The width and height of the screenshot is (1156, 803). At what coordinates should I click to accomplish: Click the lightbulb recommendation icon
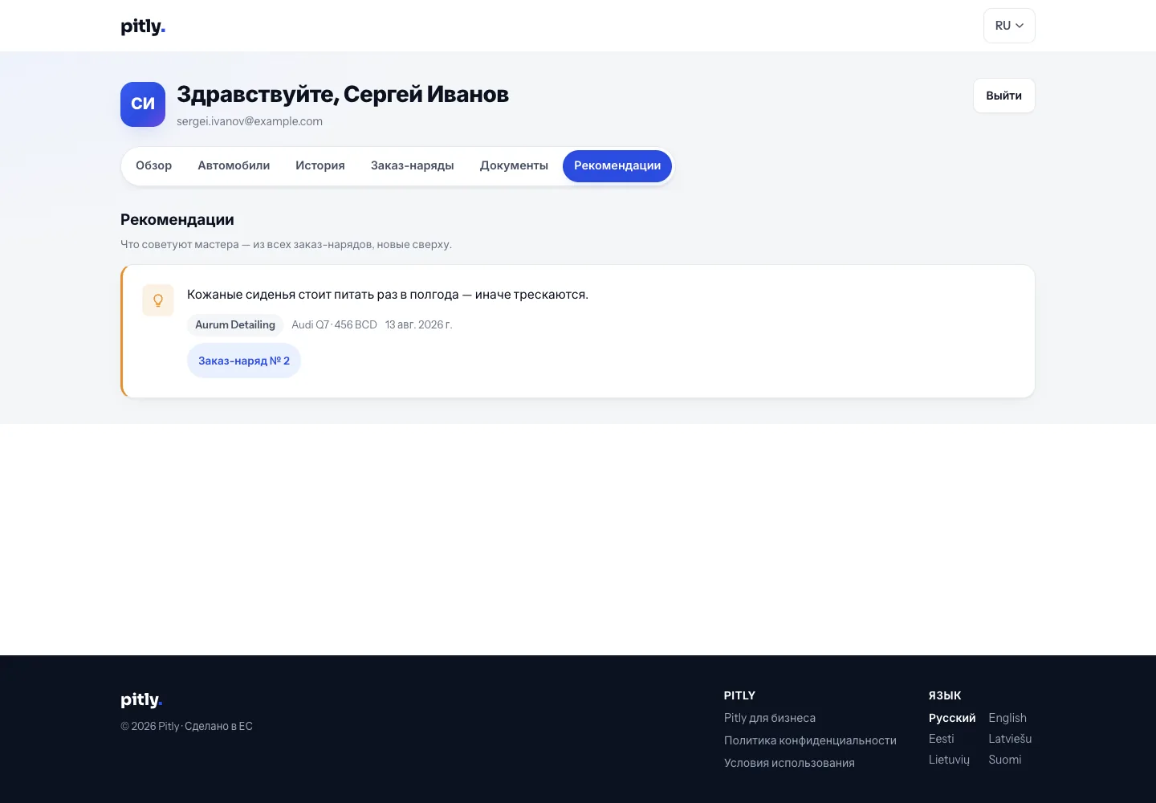pos(158,300)
